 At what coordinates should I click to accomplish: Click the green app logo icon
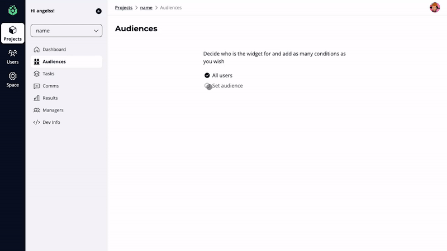coord(12,10)
